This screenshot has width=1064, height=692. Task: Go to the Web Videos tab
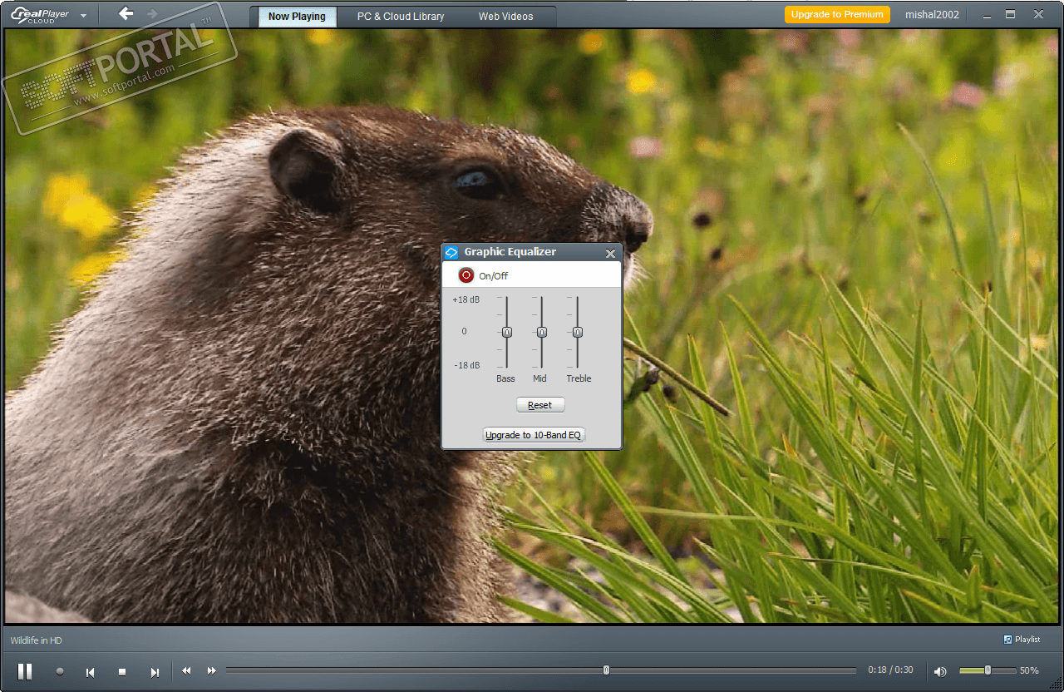pyautogui.click(x=506, y=17)
